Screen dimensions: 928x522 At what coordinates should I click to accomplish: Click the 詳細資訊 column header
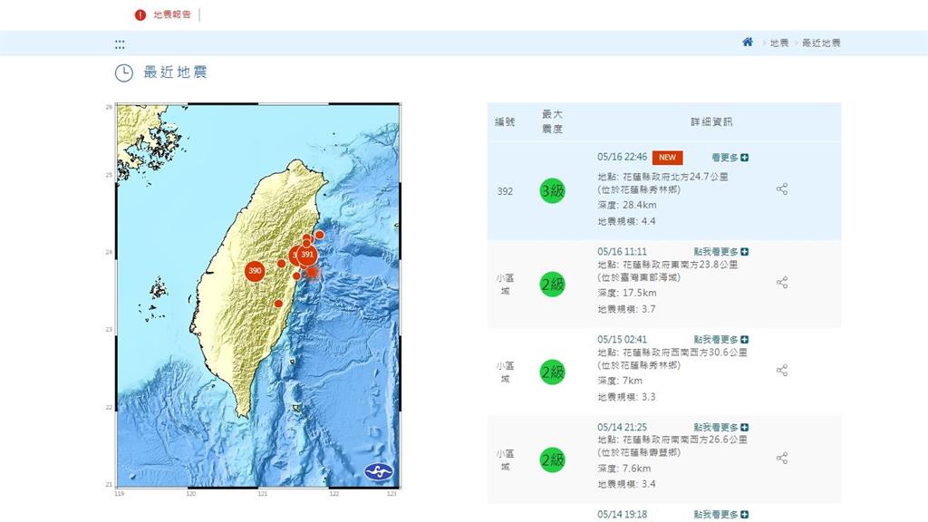711,122
